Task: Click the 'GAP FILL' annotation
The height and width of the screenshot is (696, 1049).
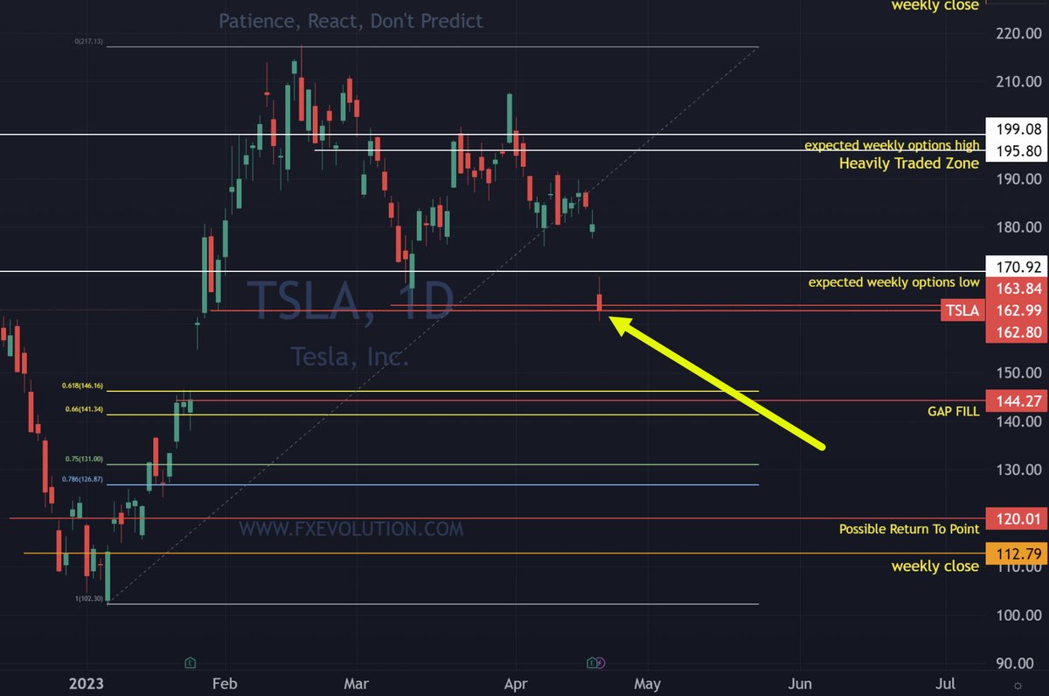Action: (954, 410)
